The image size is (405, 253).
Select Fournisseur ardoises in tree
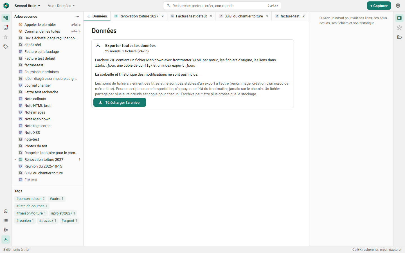click(x=48, y=72)
